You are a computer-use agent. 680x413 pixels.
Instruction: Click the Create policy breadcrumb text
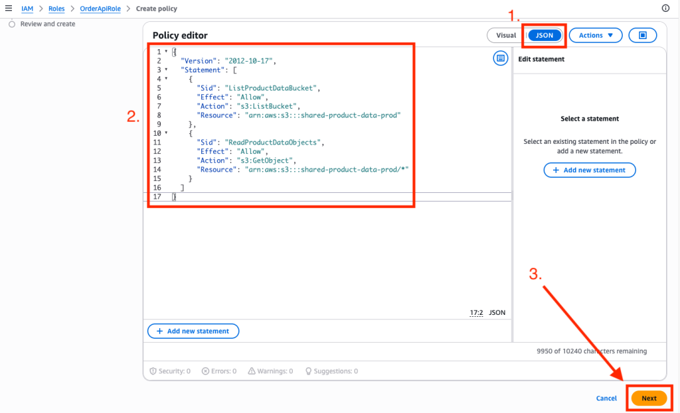point(157,9)
